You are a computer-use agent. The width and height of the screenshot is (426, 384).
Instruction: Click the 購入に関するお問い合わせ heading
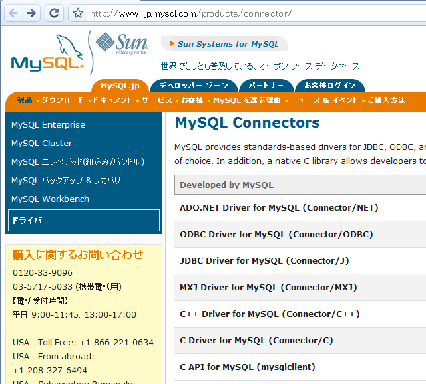coord(78,255)
